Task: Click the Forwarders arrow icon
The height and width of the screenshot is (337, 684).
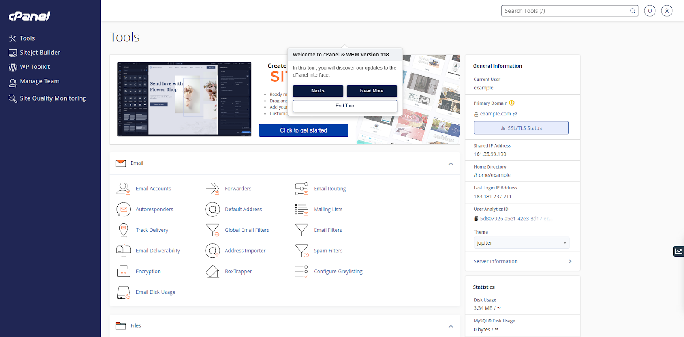Action: [212, 189]
